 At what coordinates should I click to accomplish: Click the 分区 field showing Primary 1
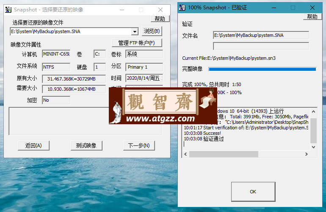pyautogui.click(x=144, y=67)
